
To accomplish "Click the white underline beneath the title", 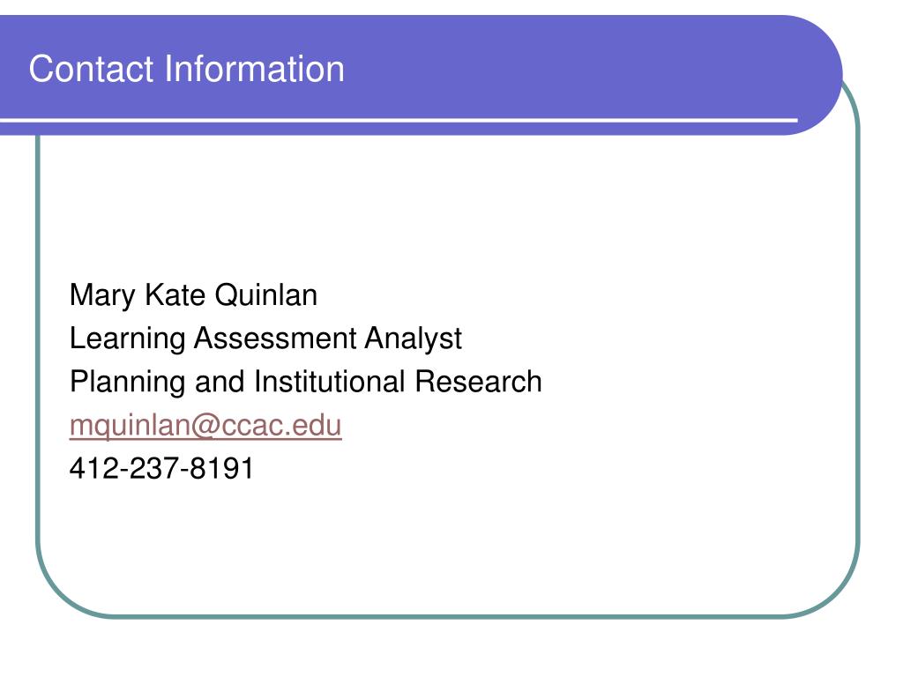I will (x=399, y=120).
